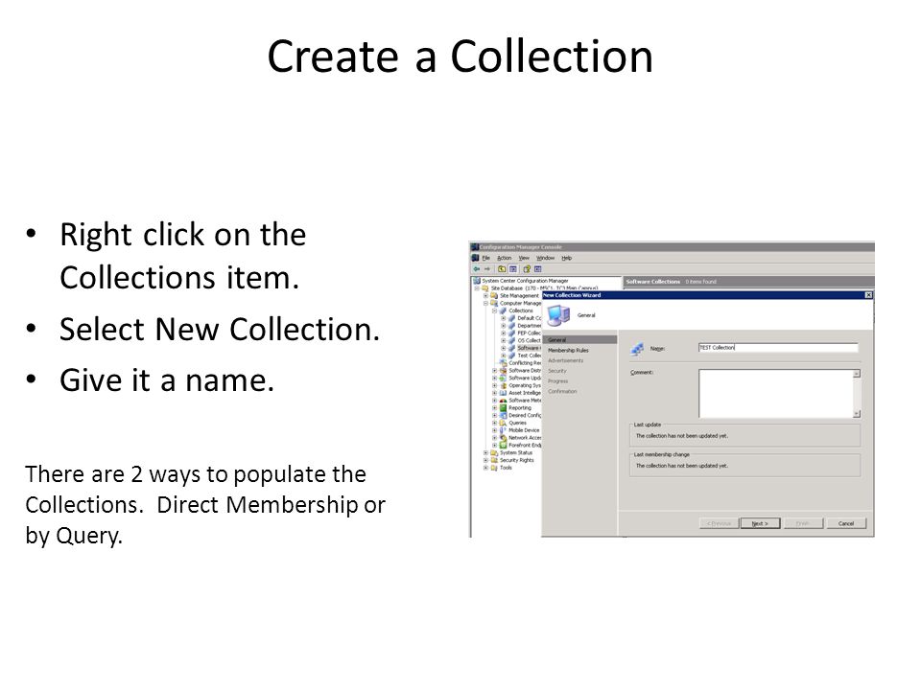Screen dimensions: 921x690
Task: Click the Software Distribution icon
Action: [x=504, y=371]
